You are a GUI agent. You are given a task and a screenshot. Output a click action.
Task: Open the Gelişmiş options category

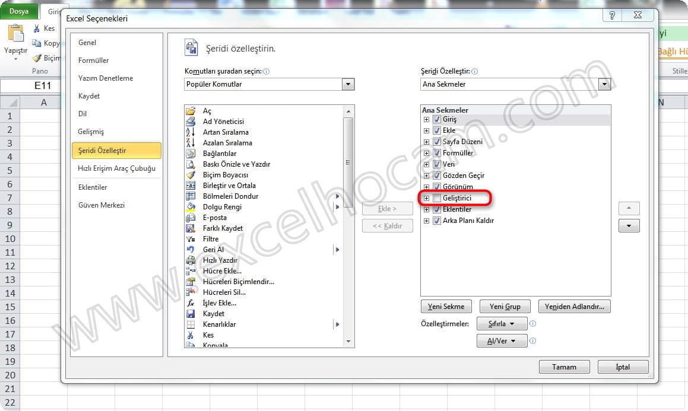click(116, 132)
